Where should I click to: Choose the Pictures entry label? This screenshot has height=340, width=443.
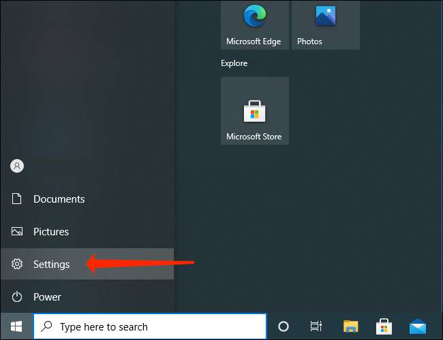click(x=51, y=232)
